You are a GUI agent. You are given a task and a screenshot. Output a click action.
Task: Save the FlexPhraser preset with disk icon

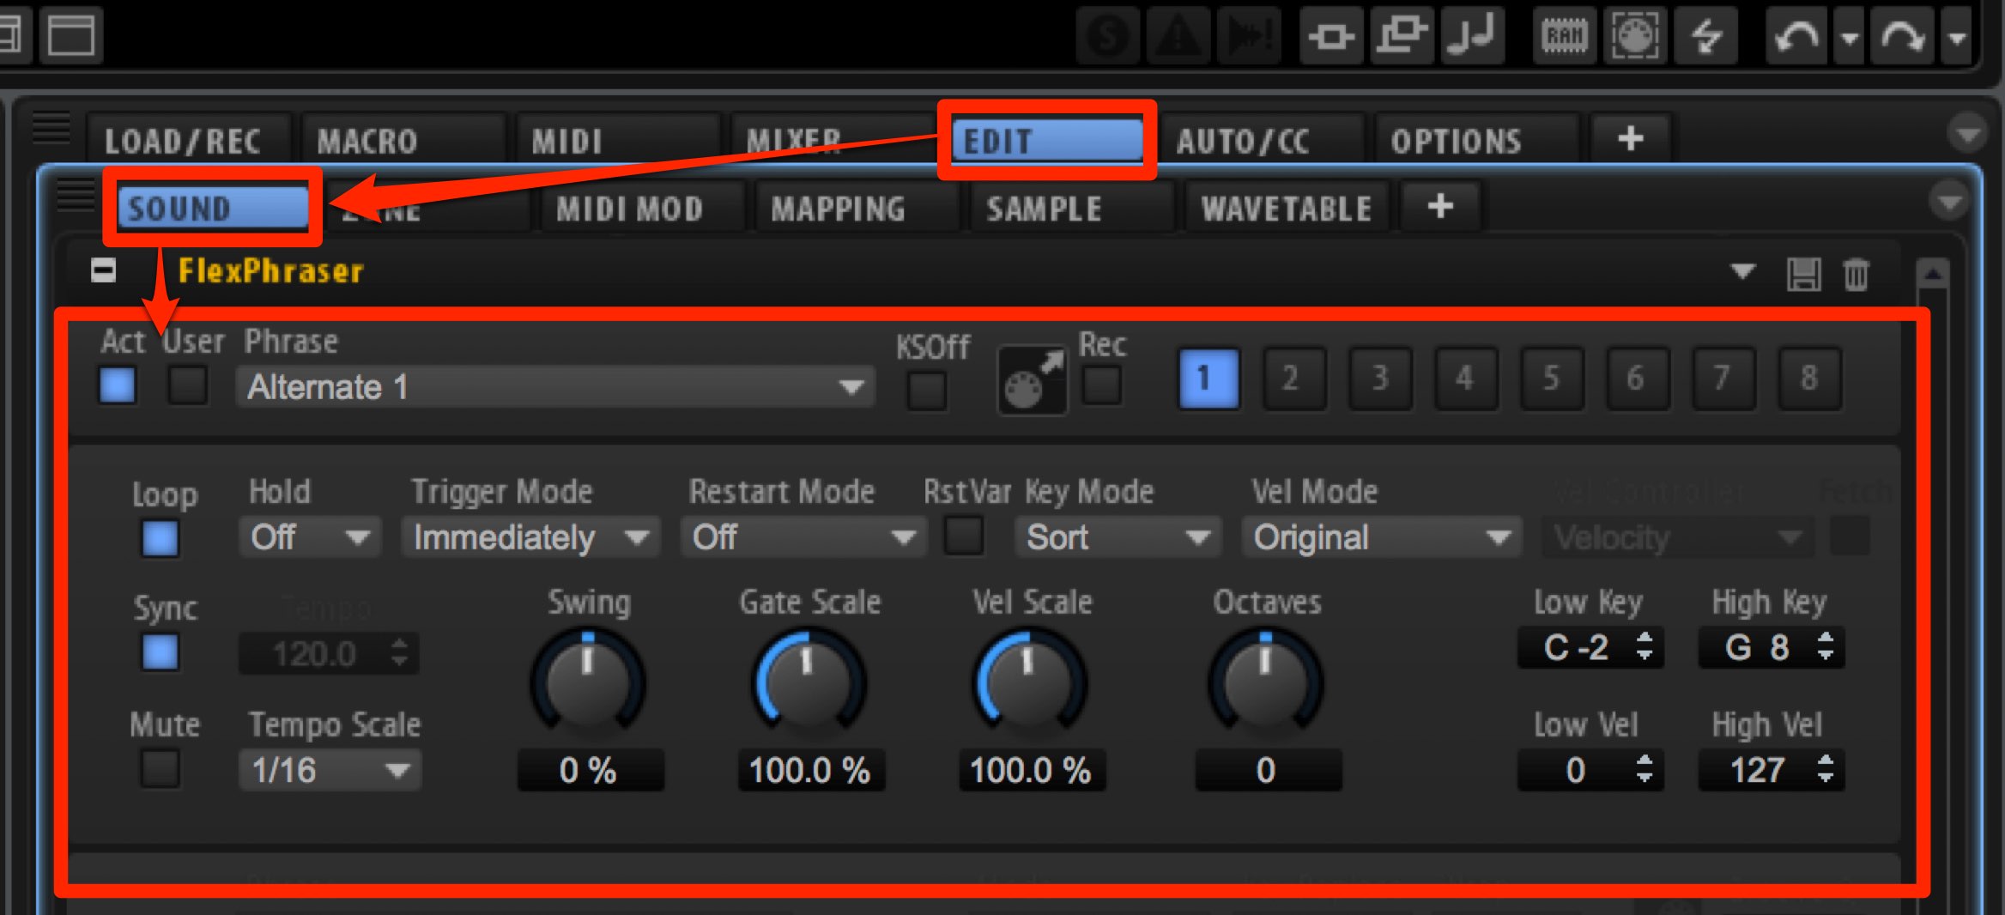click(1803, 275)
